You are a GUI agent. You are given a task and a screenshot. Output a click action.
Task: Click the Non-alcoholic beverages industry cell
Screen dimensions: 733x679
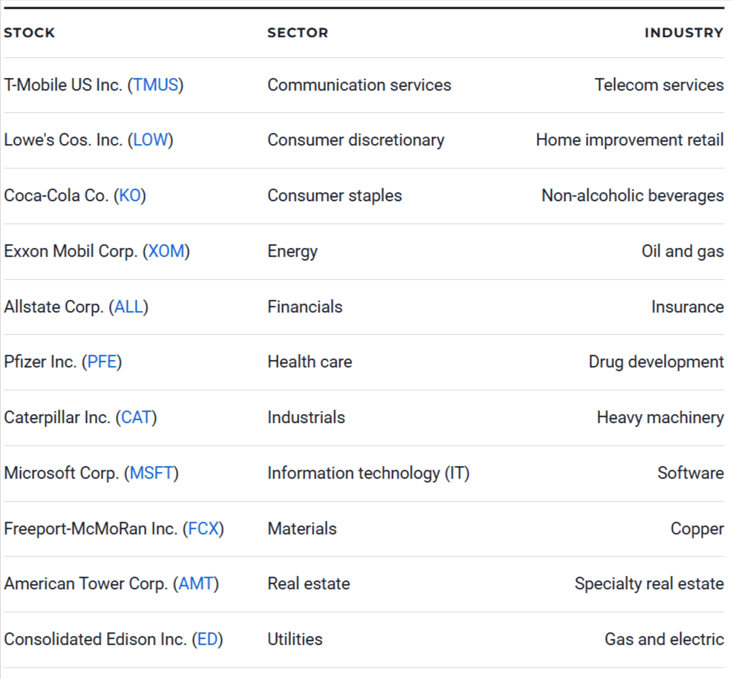tap(633, 196)
